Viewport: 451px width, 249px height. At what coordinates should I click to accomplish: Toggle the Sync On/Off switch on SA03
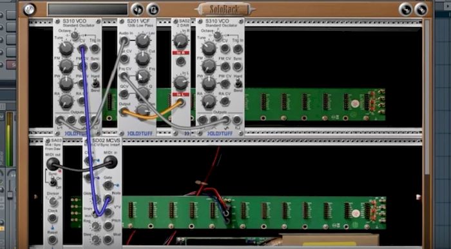coord(53,181)
